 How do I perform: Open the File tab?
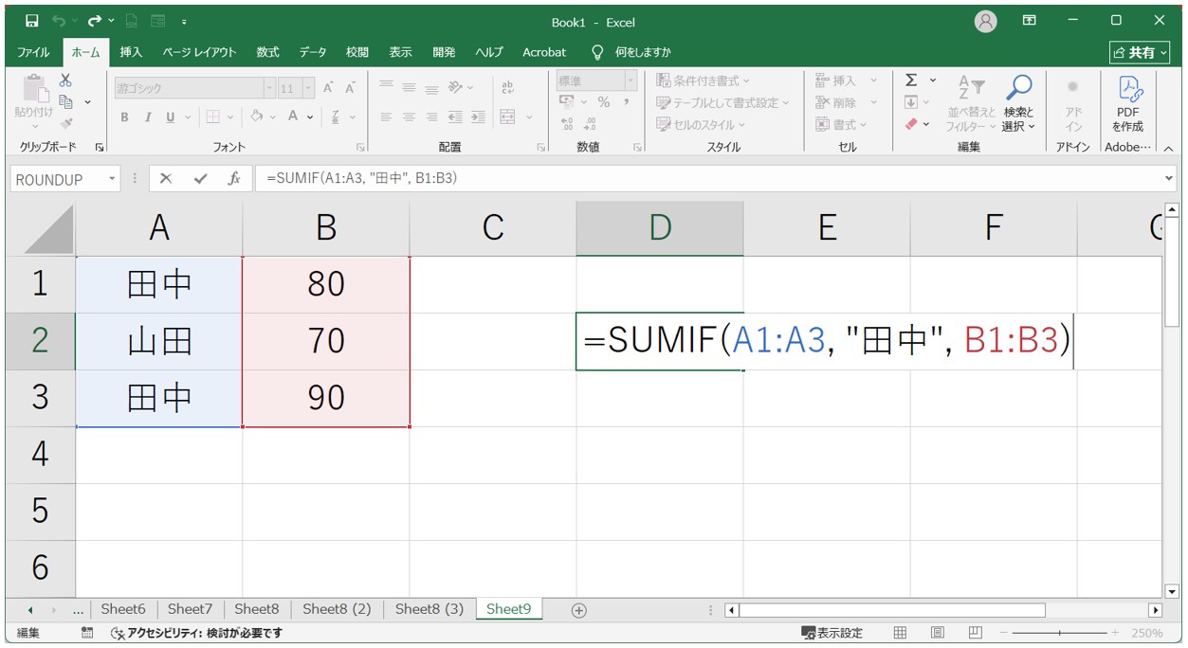[33, 52]
